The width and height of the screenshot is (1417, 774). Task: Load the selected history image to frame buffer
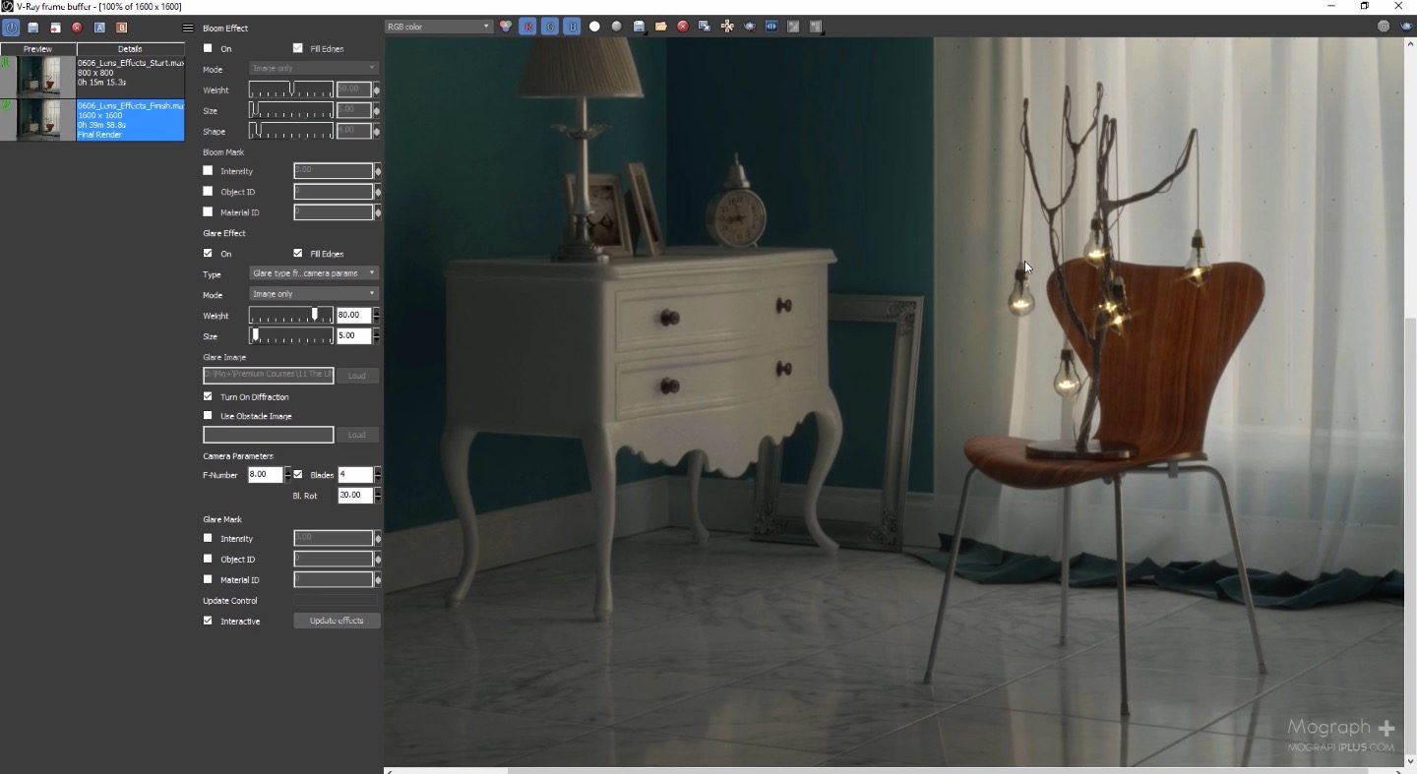(x=55, y=28)
